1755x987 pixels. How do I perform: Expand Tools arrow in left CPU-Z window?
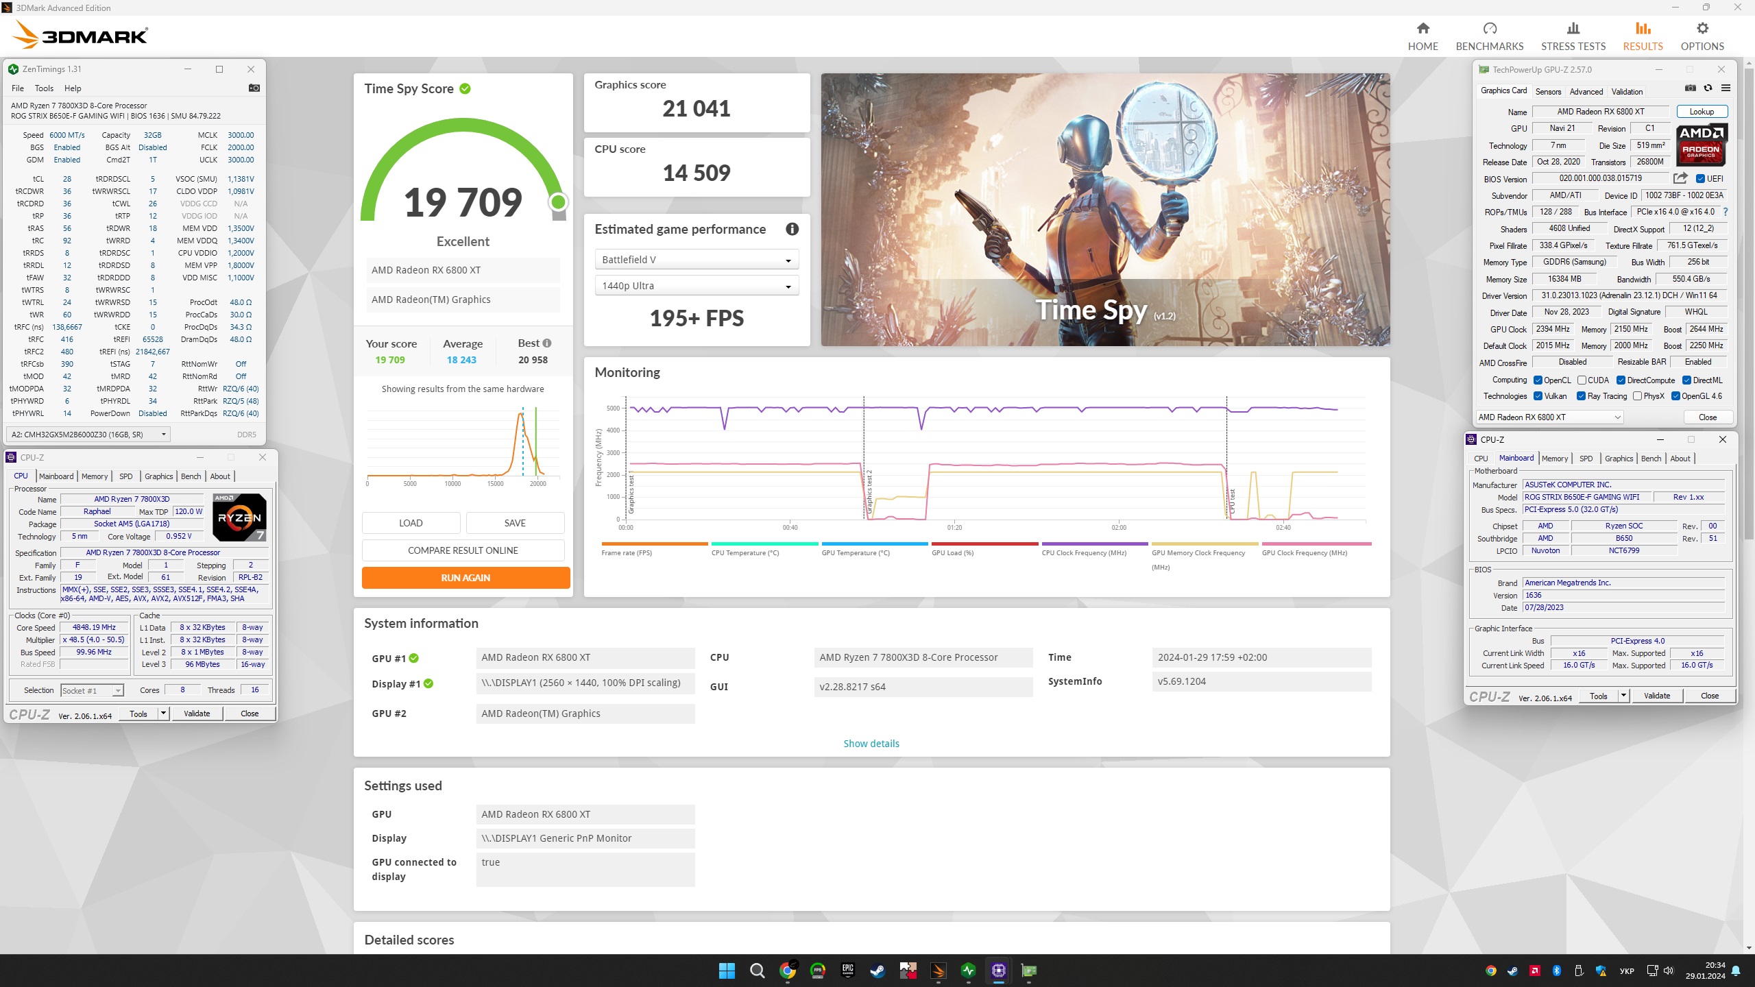pyautogui.click(x=163, y=714)
